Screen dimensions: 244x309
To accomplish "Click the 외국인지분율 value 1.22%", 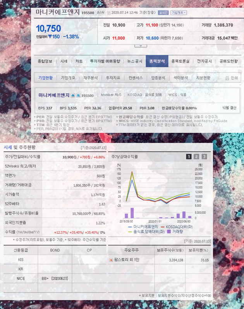I will coord(100,223).
